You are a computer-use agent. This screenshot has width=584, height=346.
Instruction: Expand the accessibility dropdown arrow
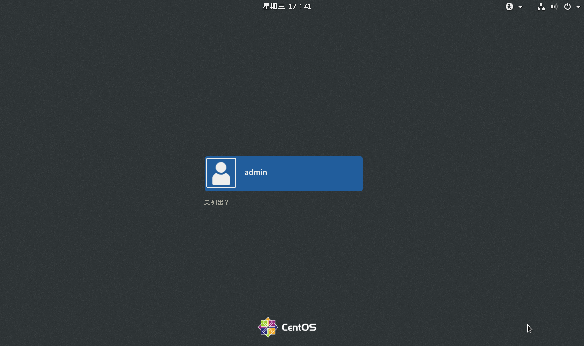520,7
